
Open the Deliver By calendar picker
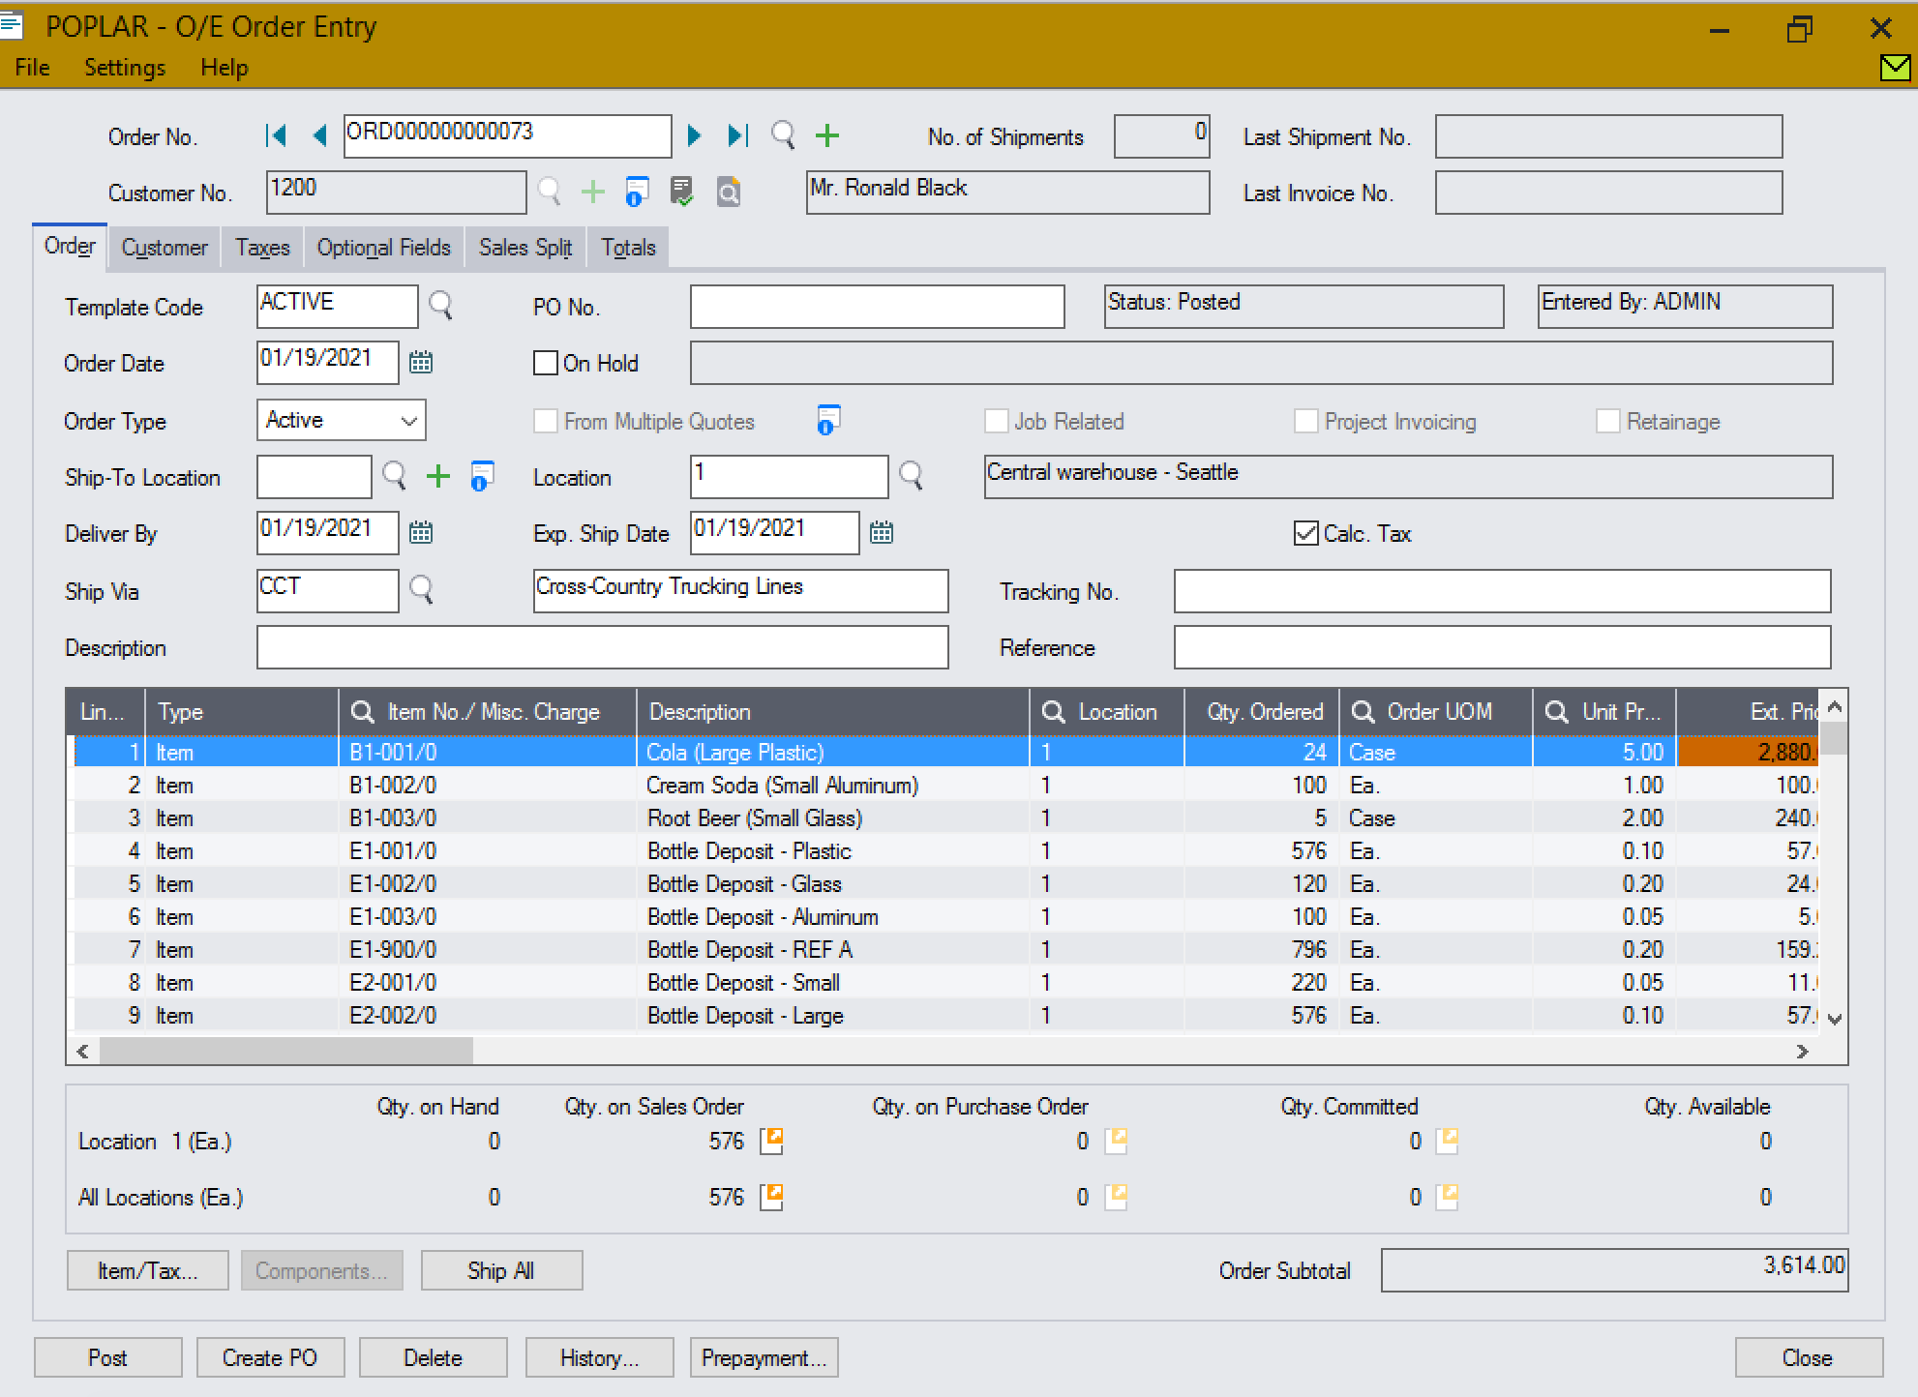[421, 532]
